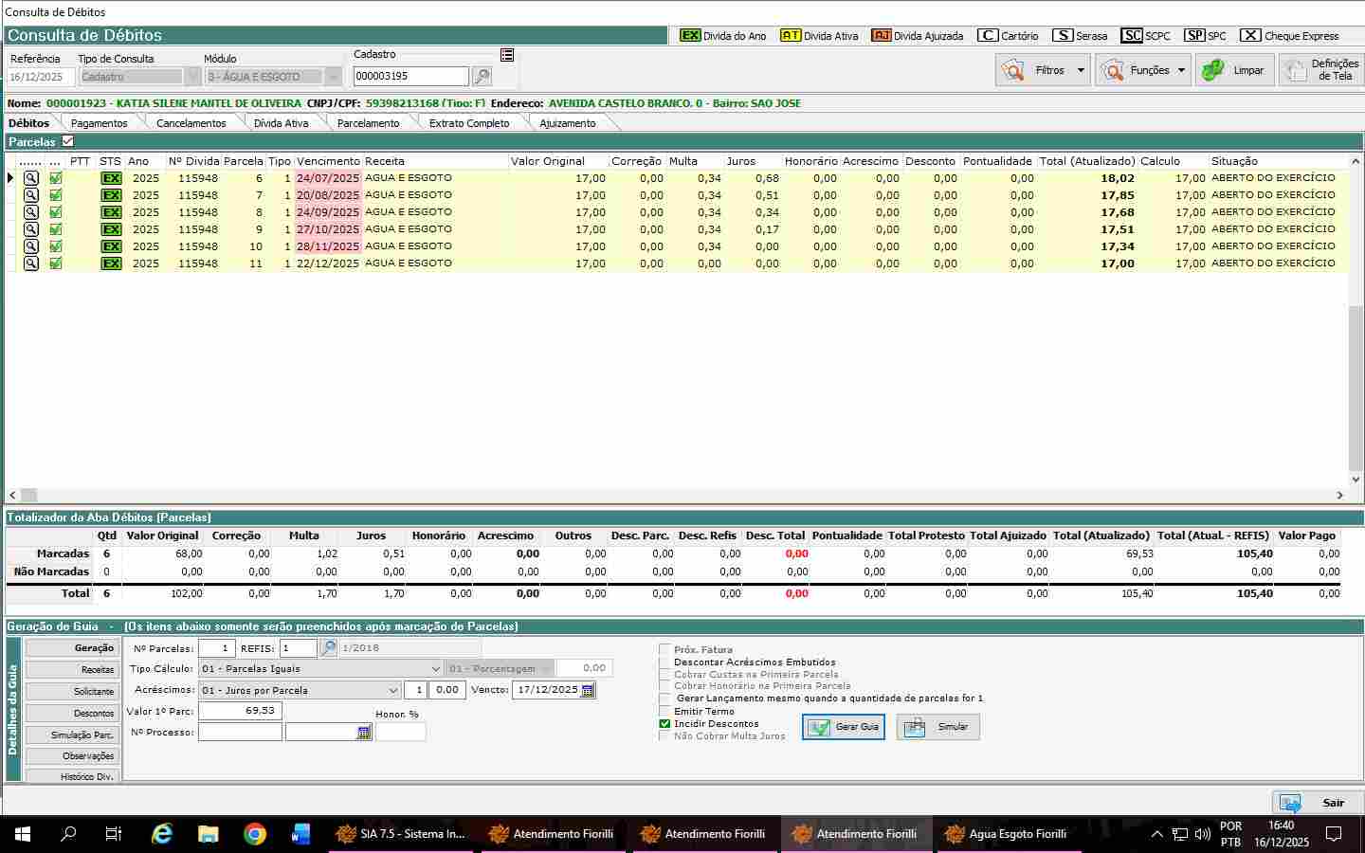
Task: Open details magnifier for parcela 6 row
Action: pos(31,178)
